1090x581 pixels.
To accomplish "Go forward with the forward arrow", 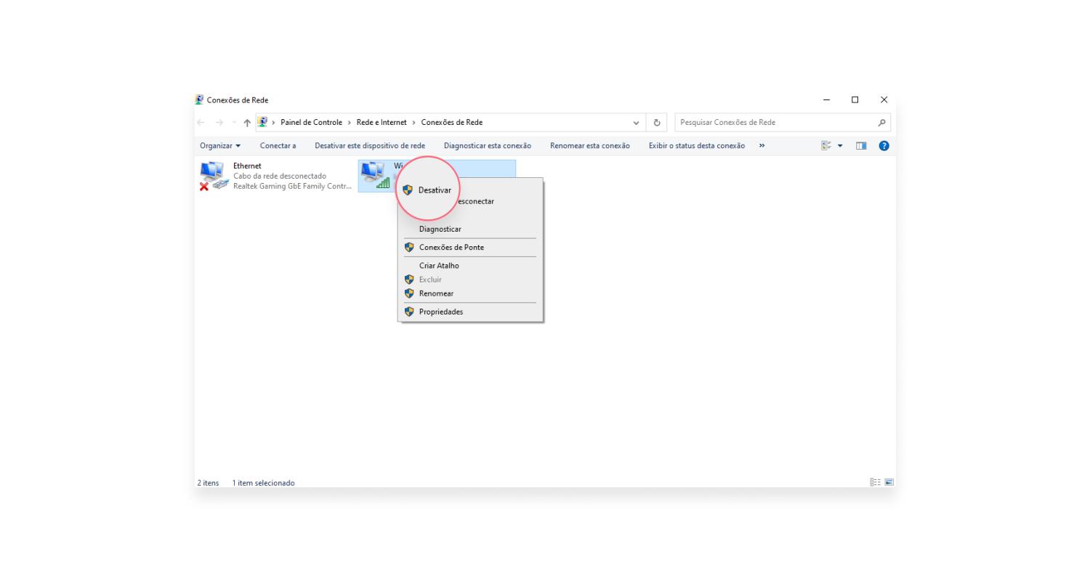I will [x=219, y=123].
